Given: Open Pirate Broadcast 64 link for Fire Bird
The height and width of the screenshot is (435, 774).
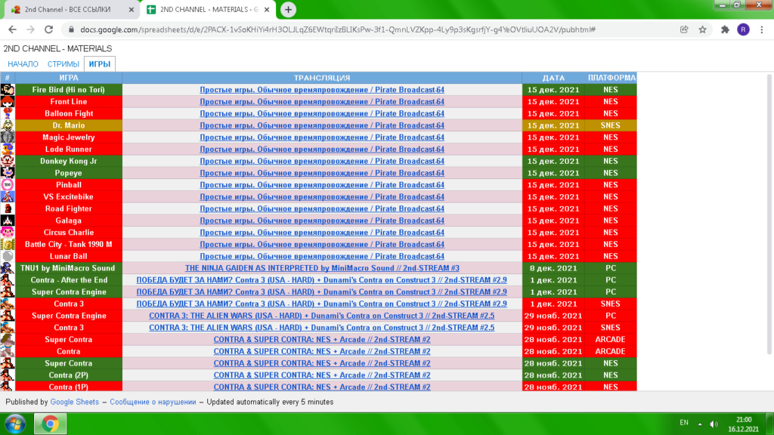Looking at the screenshot, I should (322, 90).
